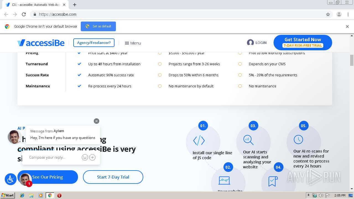
Task: Open the file explorer taskbar icon
Action: 31,195
